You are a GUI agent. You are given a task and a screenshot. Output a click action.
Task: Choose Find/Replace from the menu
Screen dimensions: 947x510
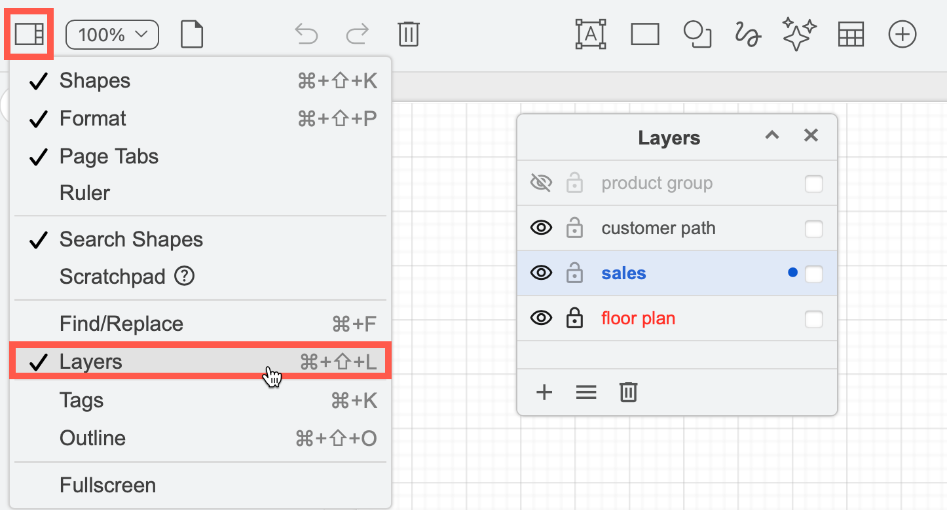(121, 323)
